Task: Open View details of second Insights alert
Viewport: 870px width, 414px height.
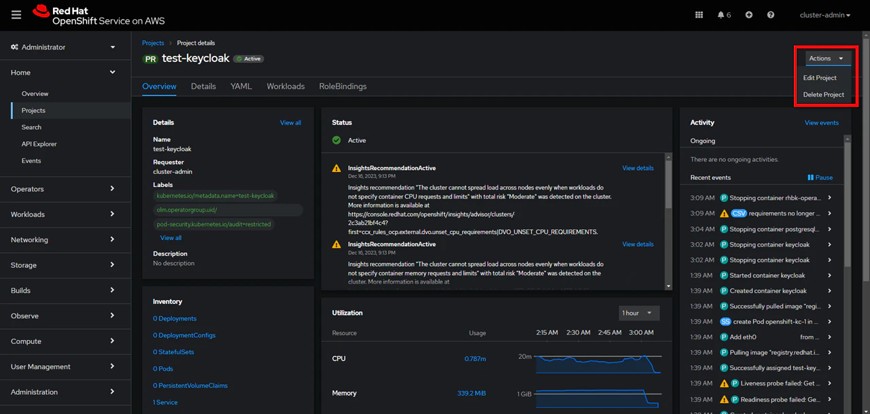Action: coord(638,244)
